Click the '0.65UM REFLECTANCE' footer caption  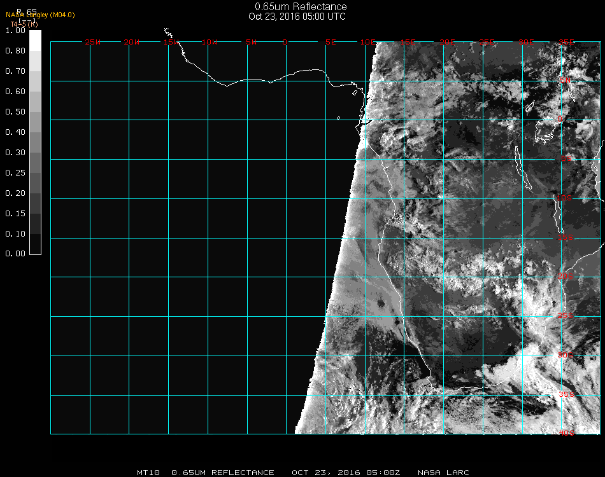[223, 473]
